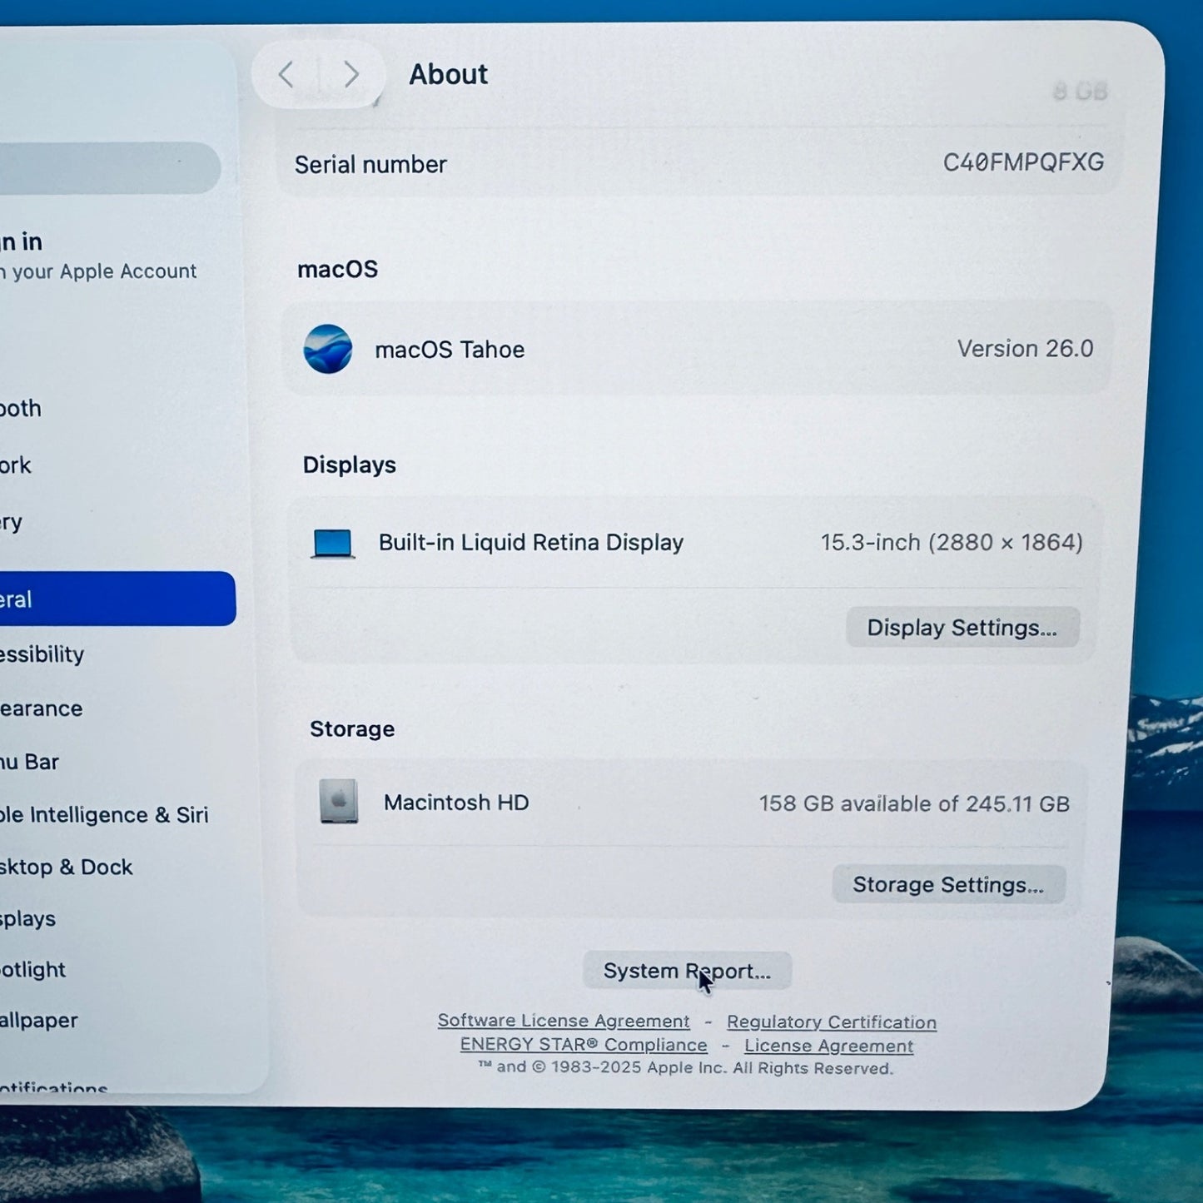This screenshot has height=1203, width=1203.
Task: Open Storage Settings
Action: click(x=948, y=884)
